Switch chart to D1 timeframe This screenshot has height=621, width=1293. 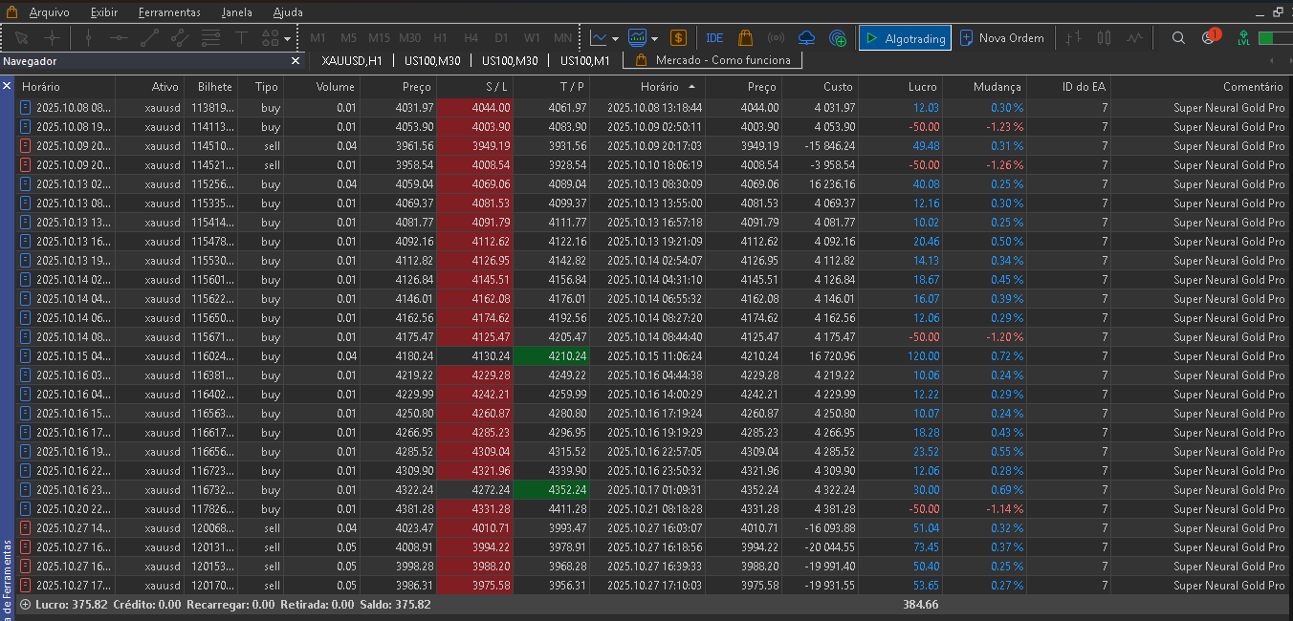501,38
